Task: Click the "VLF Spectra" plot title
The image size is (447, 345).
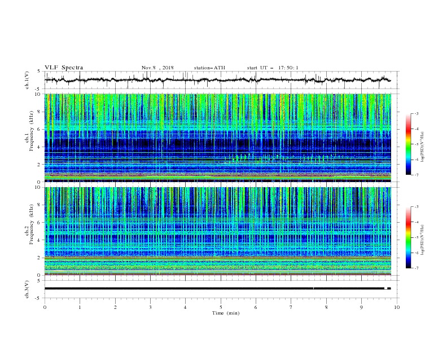Action: (x=64, y=68)
